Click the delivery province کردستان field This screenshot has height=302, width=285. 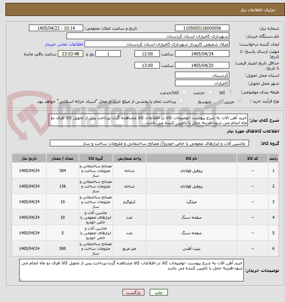(202, 75)
